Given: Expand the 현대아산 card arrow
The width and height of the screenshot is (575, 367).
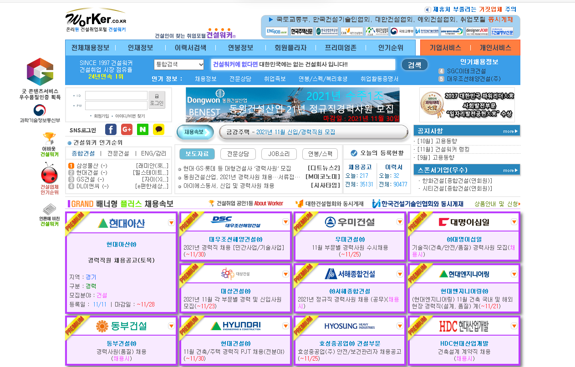Looking at the screenshot, I should pyautogui.click(x=171, y=222).
